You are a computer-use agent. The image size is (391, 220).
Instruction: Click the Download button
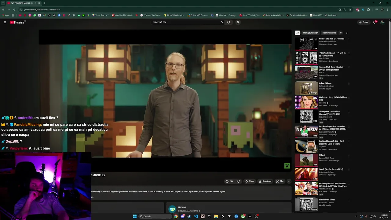[x=265, y=181]
